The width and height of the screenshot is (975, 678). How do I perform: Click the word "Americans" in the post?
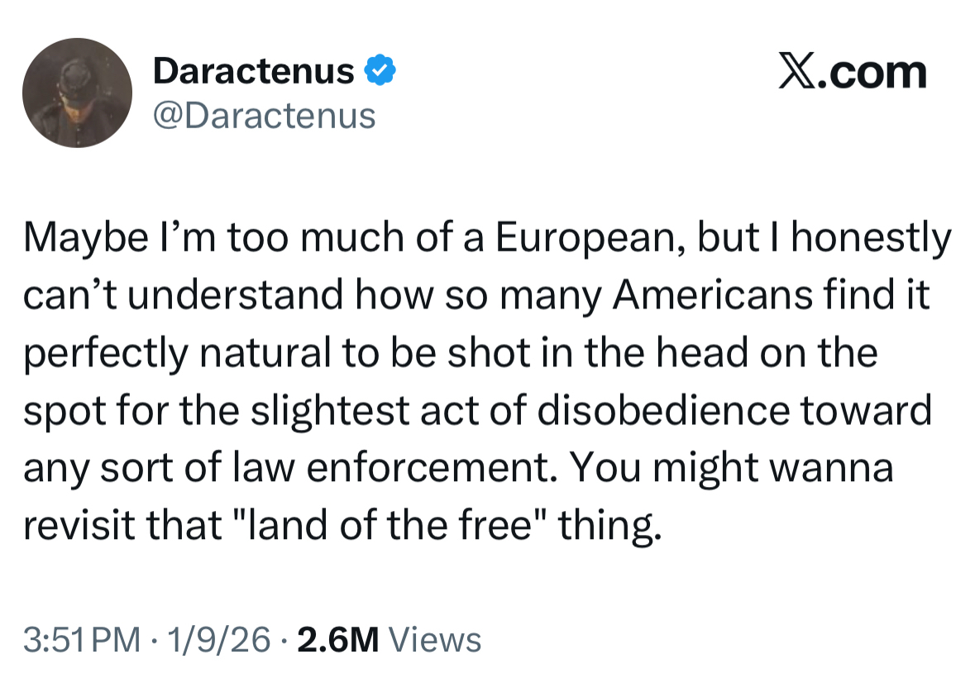coord(712,296)
